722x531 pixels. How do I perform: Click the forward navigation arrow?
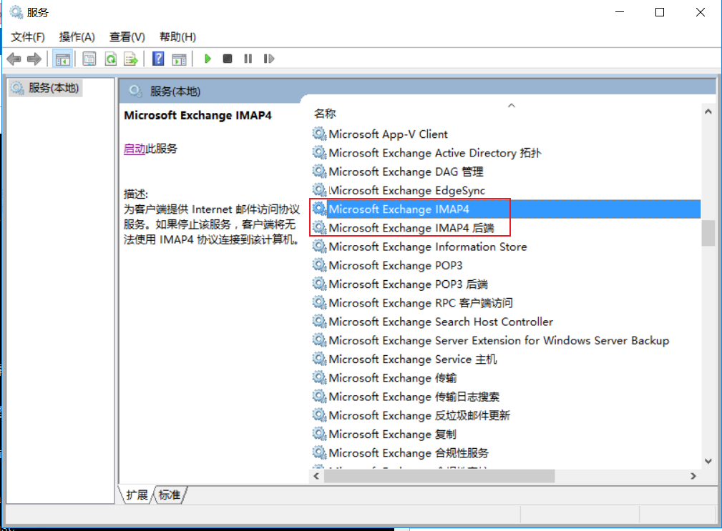point(34,59)
